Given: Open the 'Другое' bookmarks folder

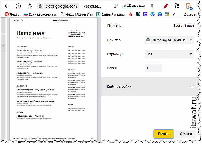Looking at the screenshot, I should (x=189, y=14).
